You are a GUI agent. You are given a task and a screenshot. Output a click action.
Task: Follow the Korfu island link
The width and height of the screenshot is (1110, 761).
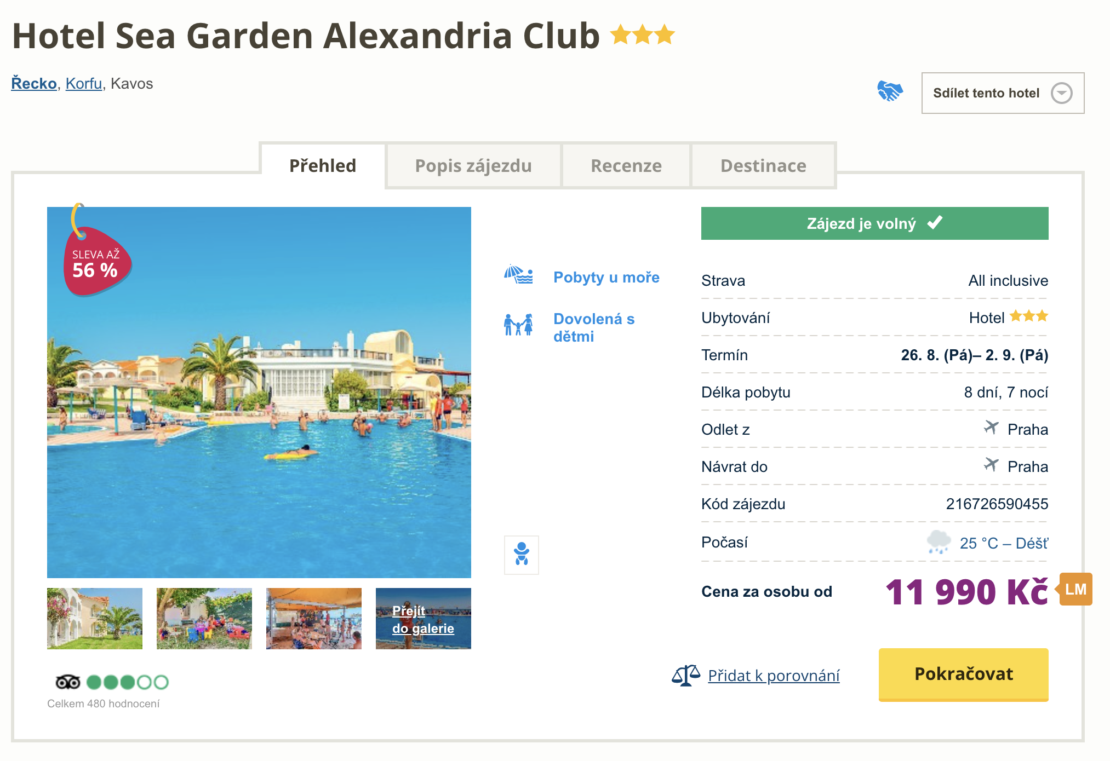click(84, 84)
